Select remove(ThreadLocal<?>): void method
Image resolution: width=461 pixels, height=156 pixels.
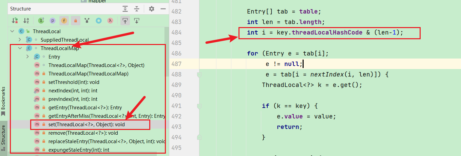83,133
